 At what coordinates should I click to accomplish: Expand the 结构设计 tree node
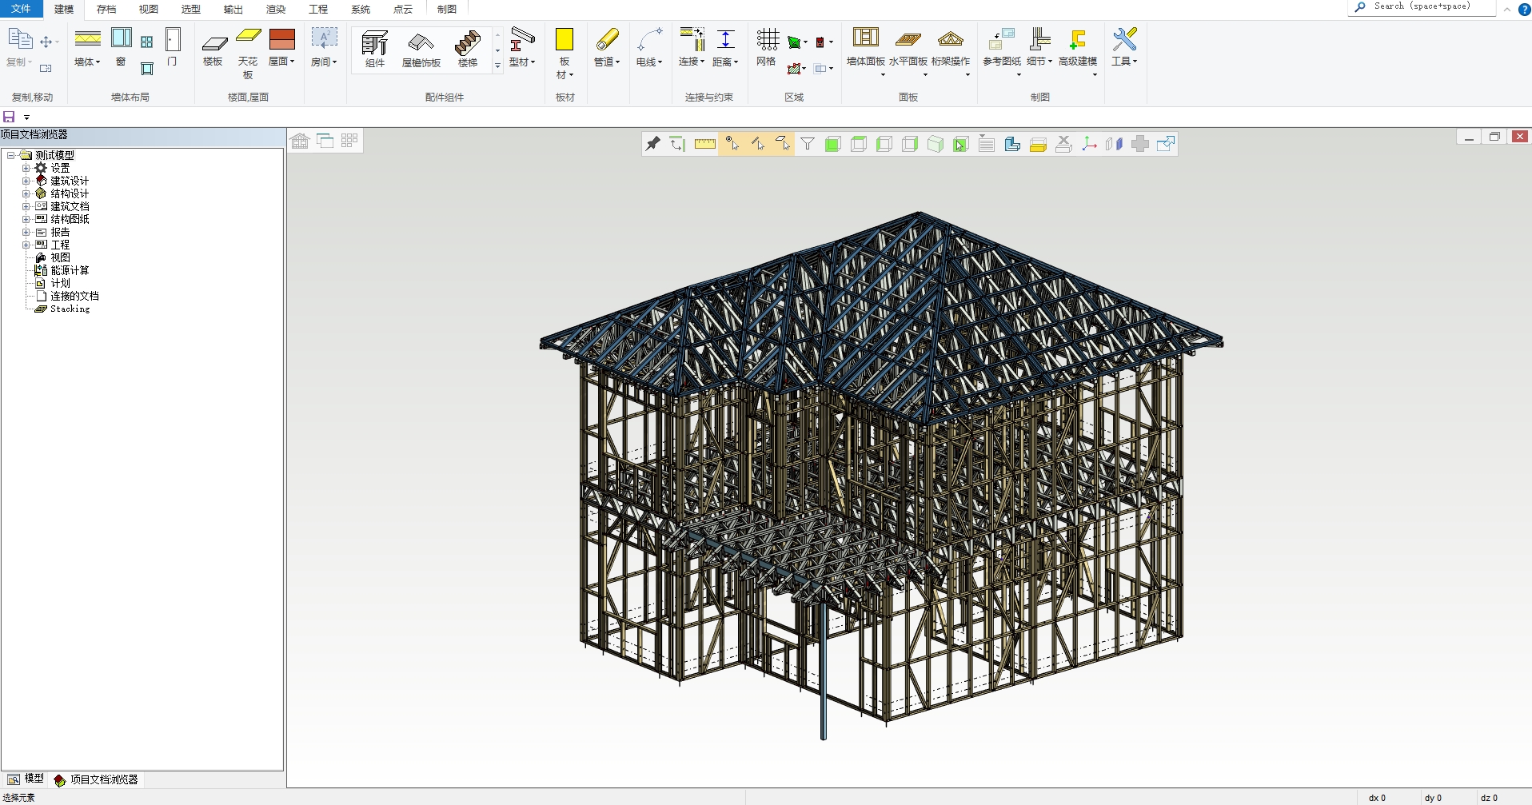[x=26, y=193]
